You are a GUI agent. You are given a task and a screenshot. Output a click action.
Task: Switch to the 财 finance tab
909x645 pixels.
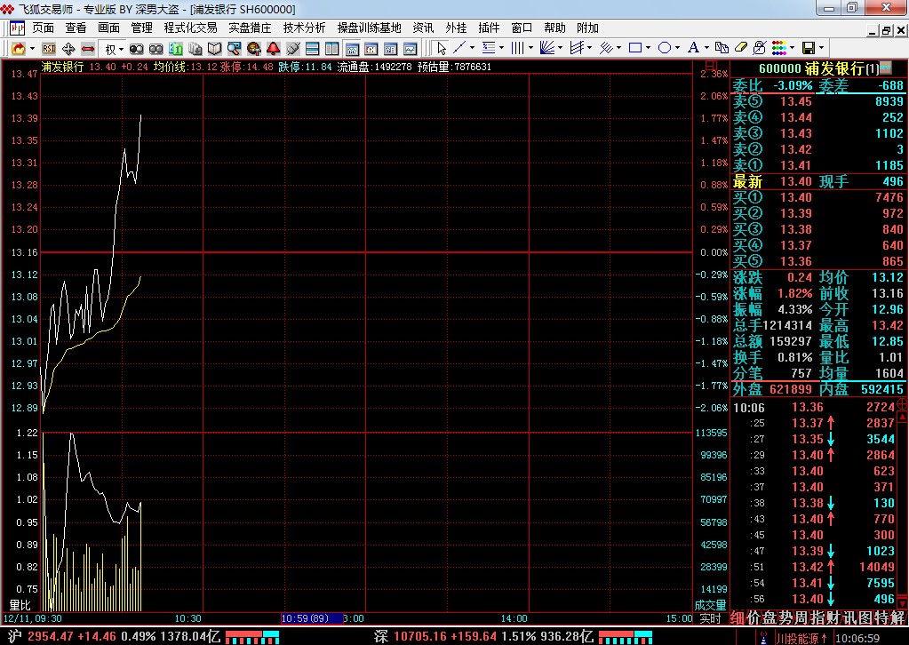point(833,617)
